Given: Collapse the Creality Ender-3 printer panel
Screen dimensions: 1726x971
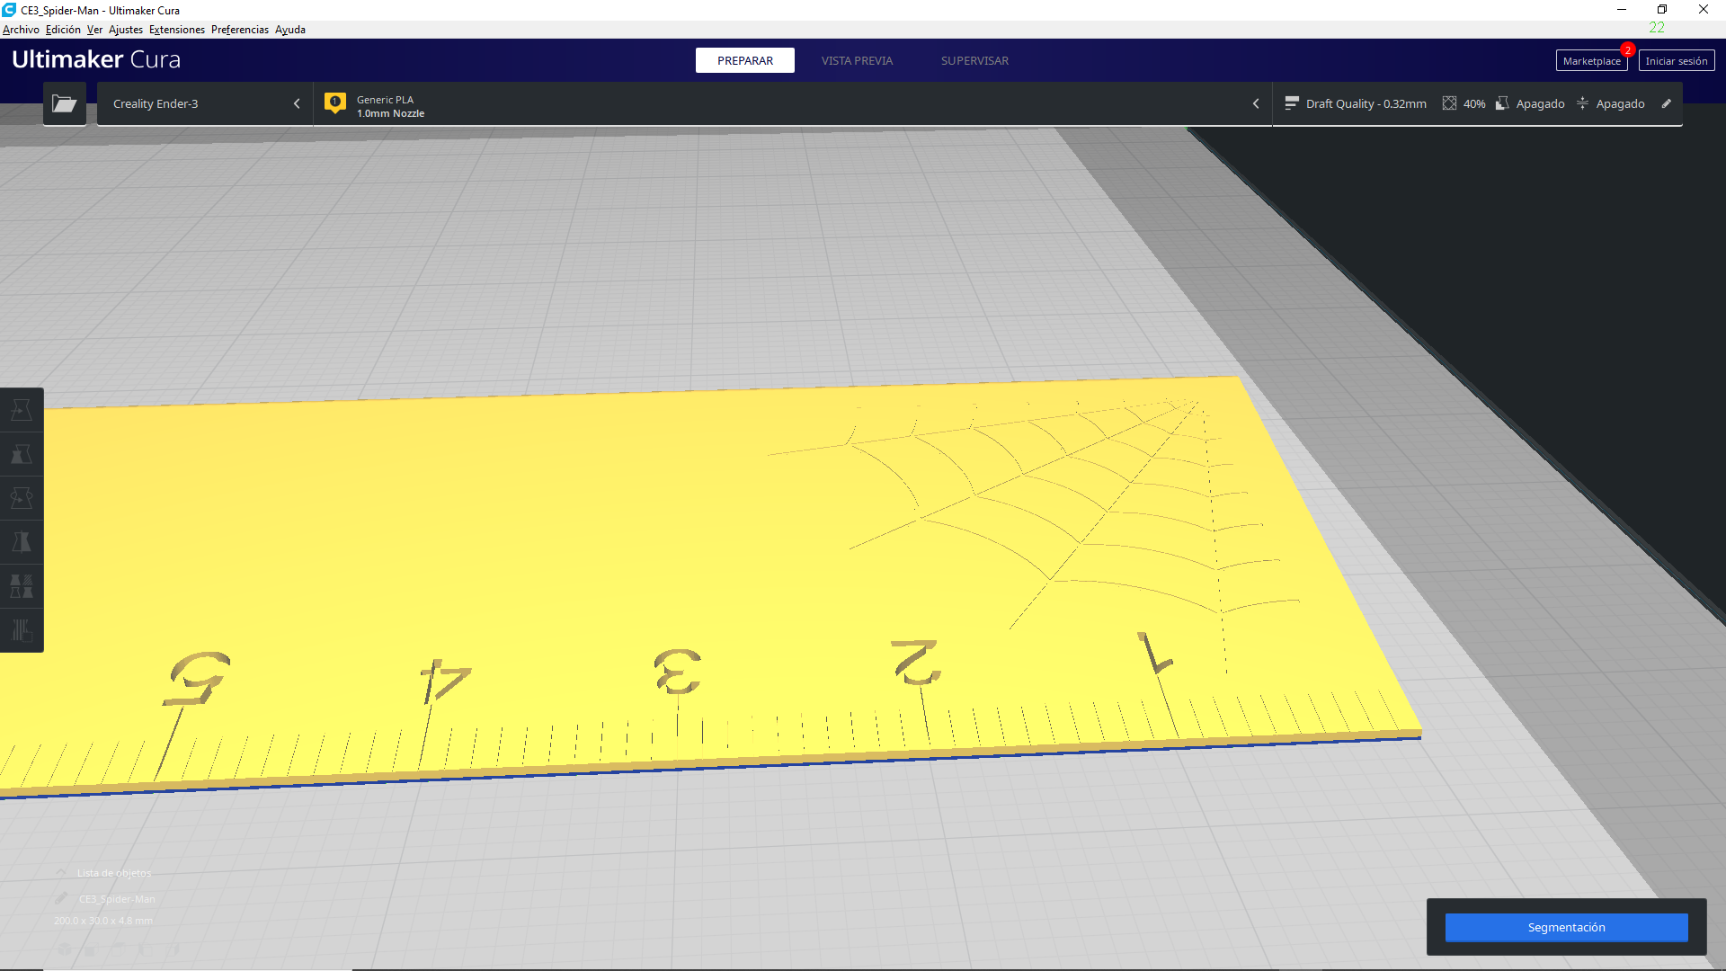Looking at the screenshot, I should point(297,103).
